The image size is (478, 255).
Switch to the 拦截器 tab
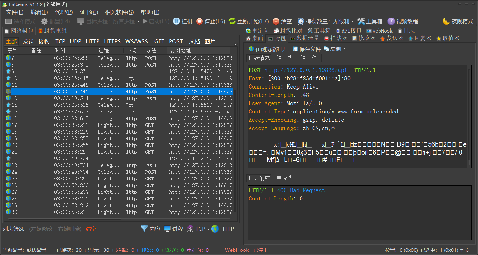[x=336, y=38]
